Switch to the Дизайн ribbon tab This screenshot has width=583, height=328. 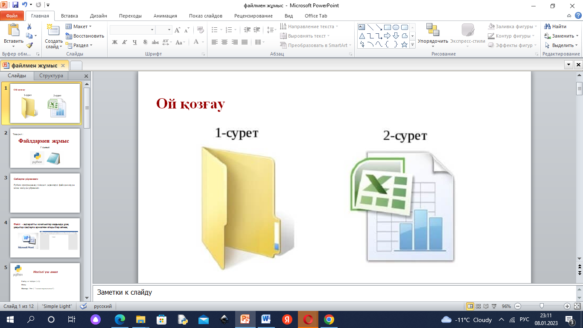click(99, 16)
